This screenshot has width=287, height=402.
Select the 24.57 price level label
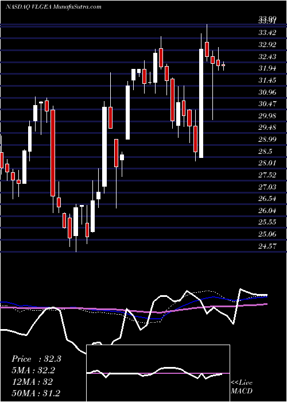[267, 246]
